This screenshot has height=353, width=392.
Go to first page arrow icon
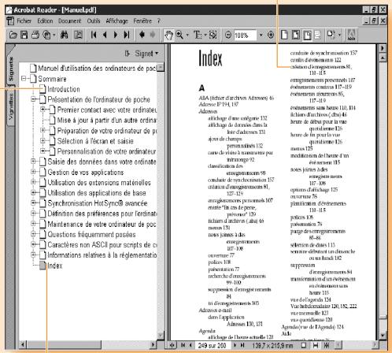click(94, 35)
